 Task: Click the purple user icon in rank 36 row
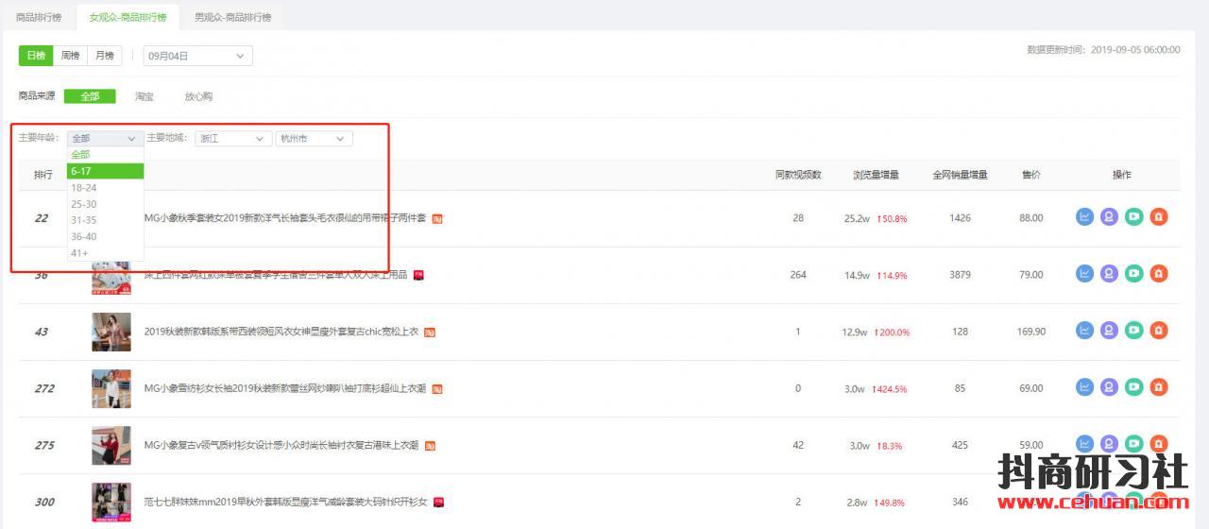tap(1109, 274)
